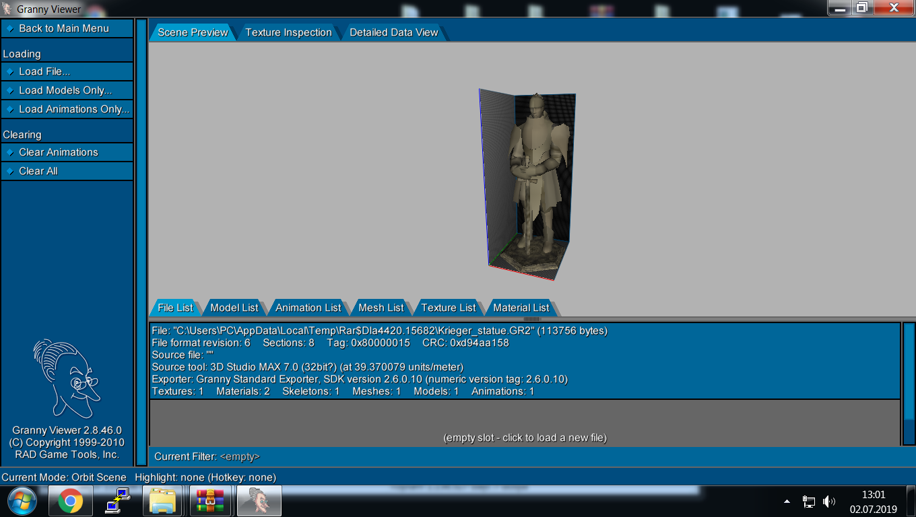
Task: Select the Granny Viewer taskbar icon
Action: point(259,501)
